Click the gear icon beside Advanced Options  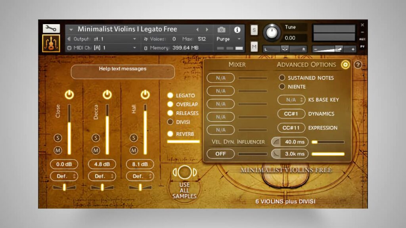click(x=345, y=65)
